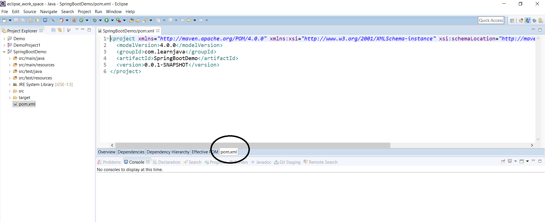
Task: Open the New file dropdown arrow
Action: (x=10, y=20)
